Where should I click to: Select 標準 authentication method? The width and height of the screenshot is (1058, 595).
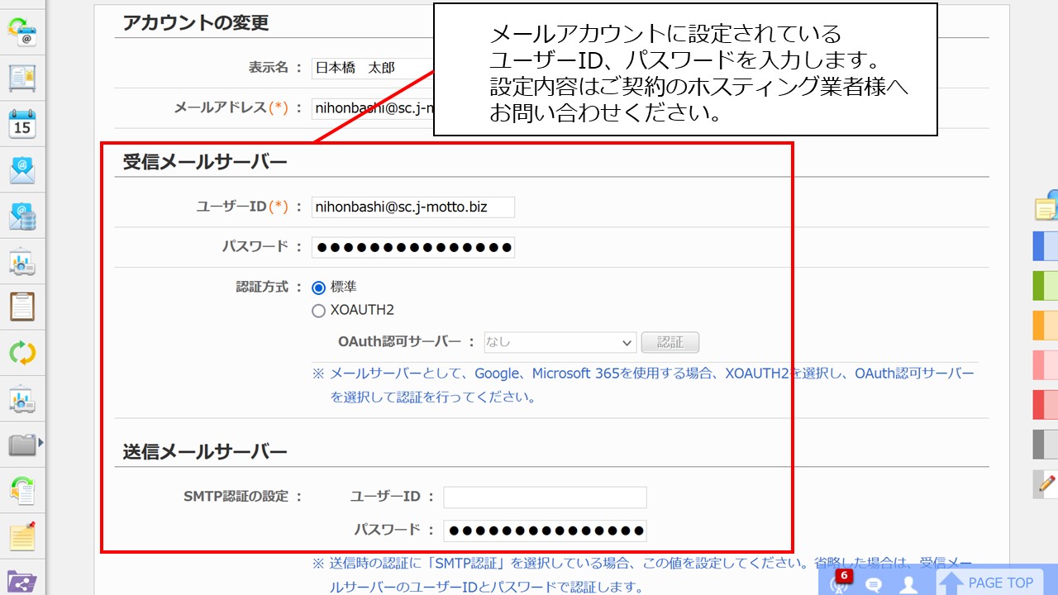pos(318,288)
